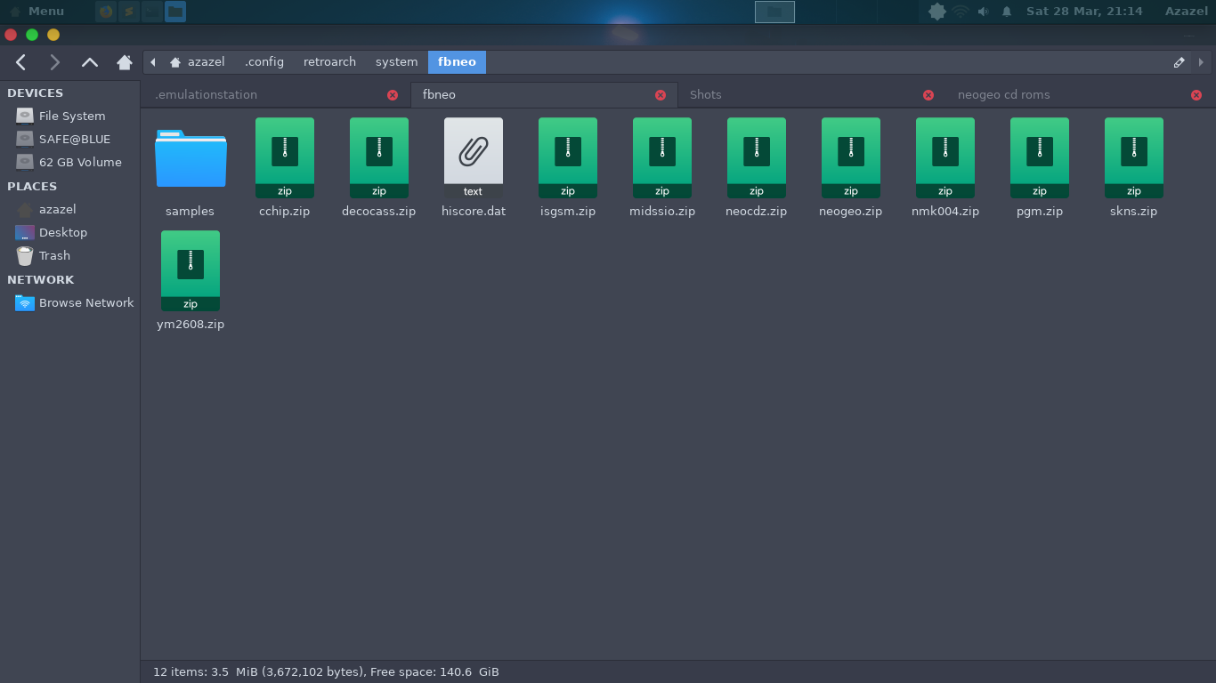Toggle the location edit pencil icon
This screenshot has height=683, width=1216.
tap(1179, 62)
